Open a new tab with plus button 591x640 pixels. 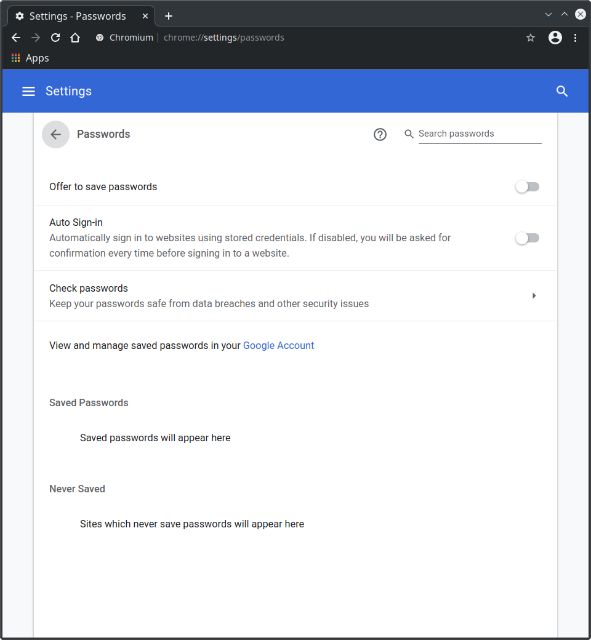168,16
